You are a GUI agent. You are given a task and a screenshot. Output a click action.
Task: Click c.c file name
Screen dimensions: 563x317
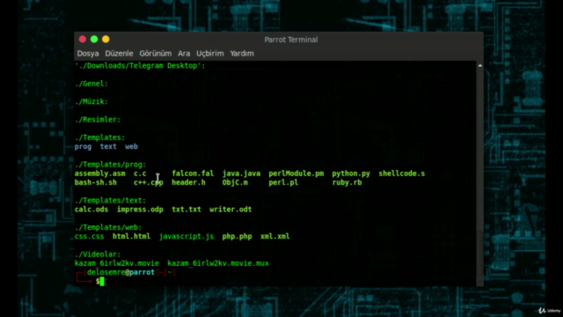(x=140, y=173)
